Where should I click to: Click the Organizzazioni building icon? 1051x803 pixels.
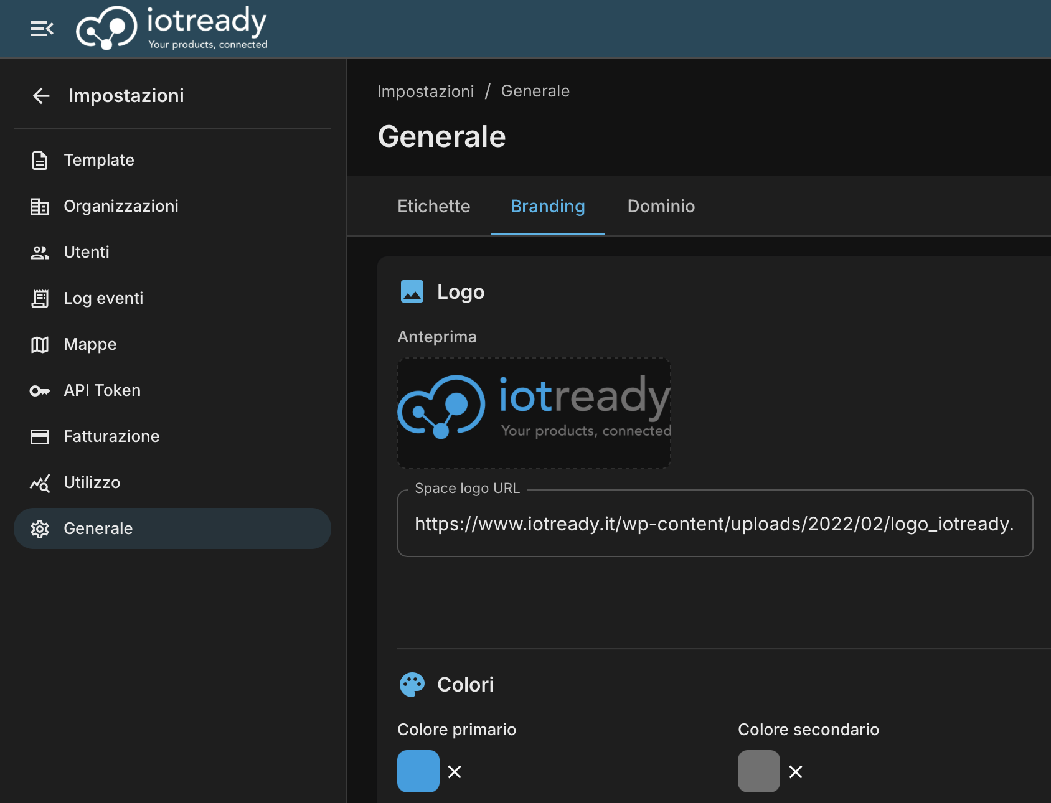tap(40, 207)
